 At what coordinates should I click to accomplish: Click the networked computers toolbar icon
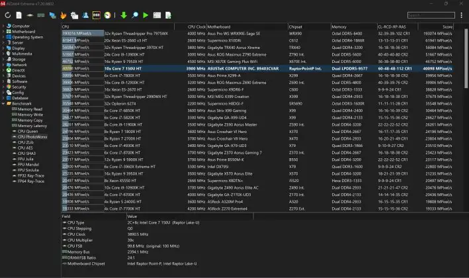[x=52, y=15]
